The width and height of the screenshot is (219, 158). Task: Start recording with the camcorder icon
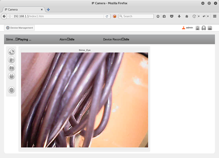pyautogui.click(x=12, y=60)
